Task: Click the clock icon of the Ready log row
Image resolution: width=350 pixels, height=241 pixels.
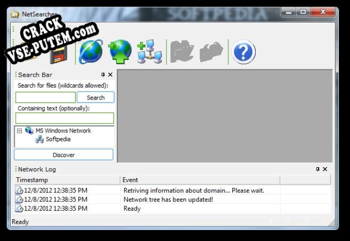Action: click(x=19, y=209)
